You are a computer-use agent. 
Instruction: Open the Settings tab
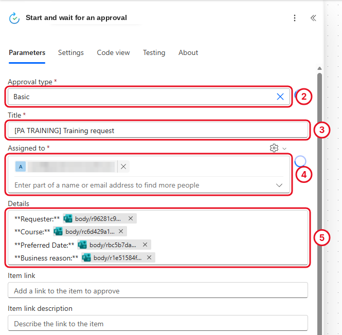tap(71, 53)
